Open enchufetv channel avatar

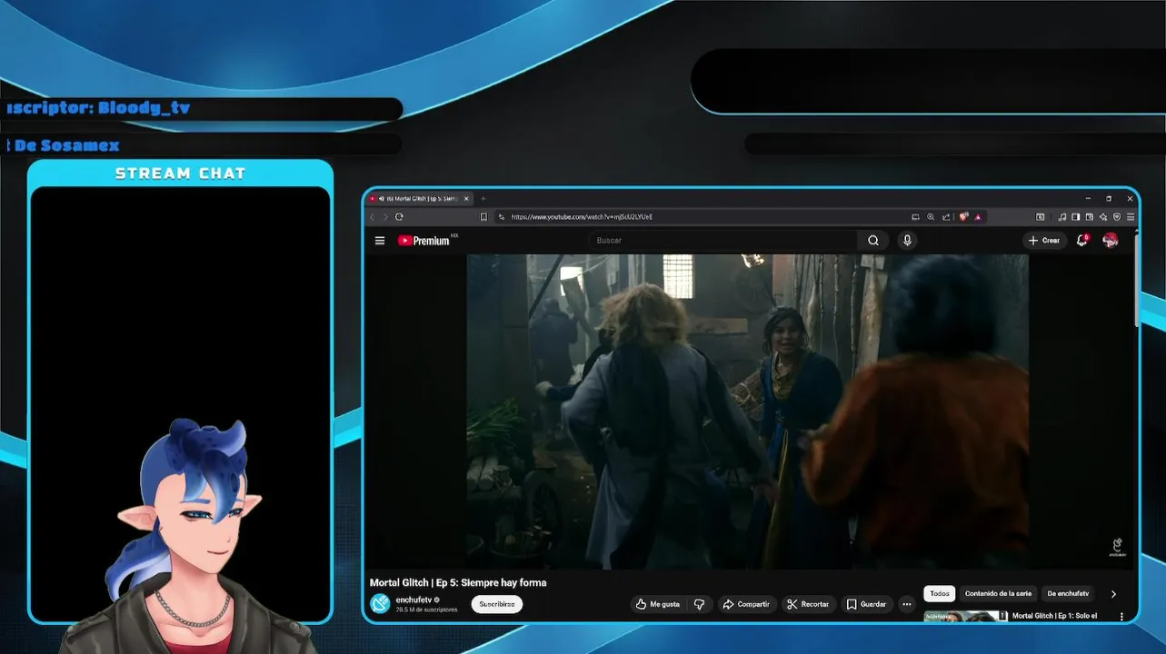pyautogui.click(x=380, y=604)
